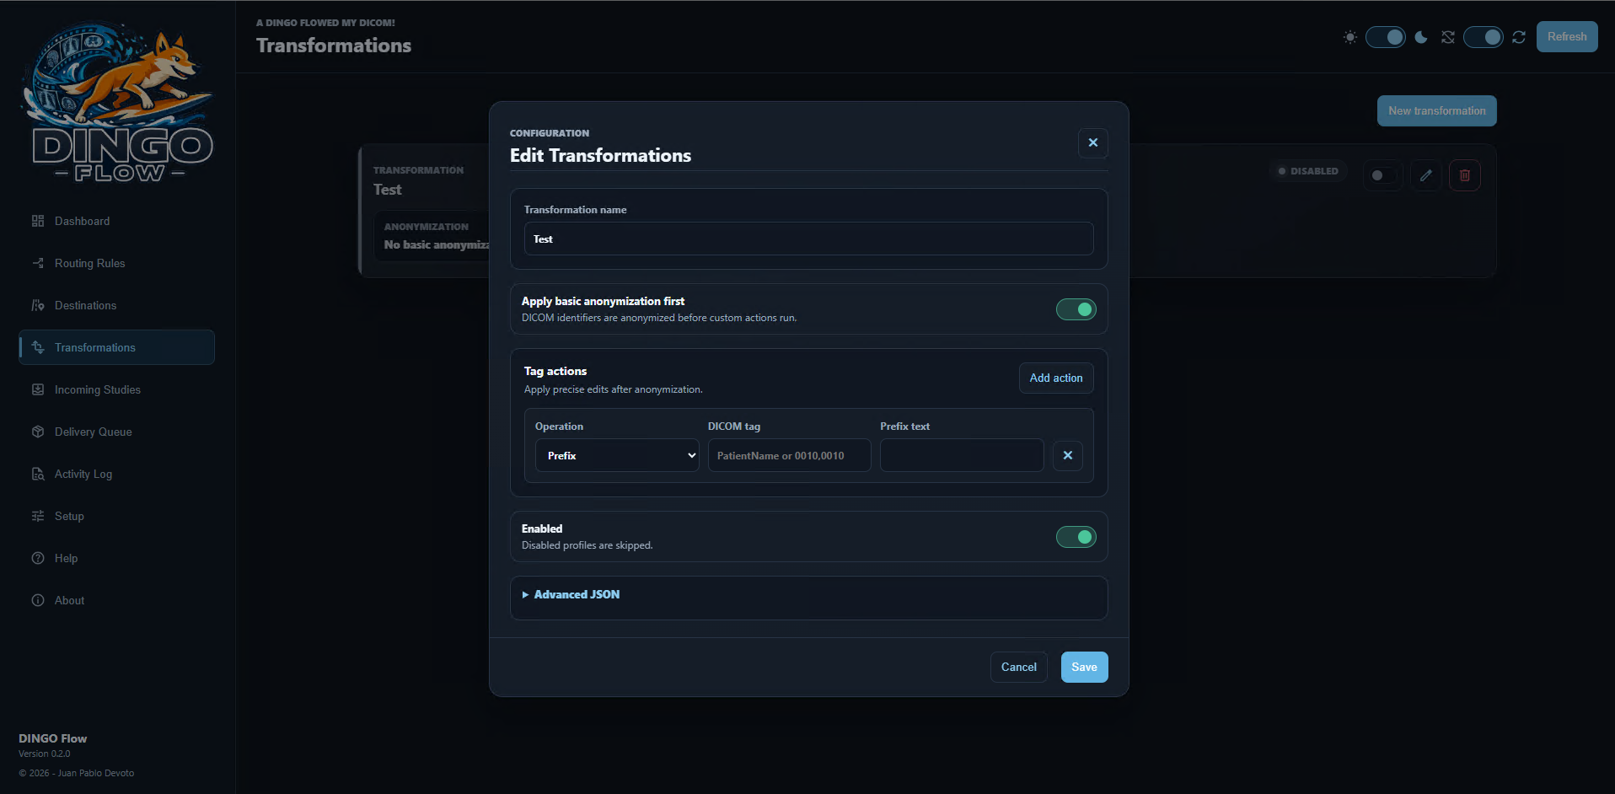
Task: Toggle the light/dark theme switch
Action: pyautogui.click(x=1386, y=37)
